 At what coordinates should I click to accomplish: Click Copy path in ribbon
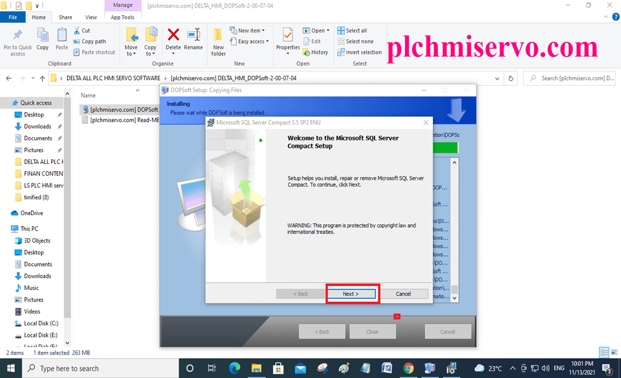coord(89,41)
